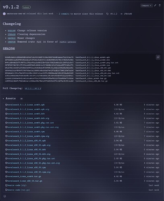Click the release author avatar

(x=4, y=14)
